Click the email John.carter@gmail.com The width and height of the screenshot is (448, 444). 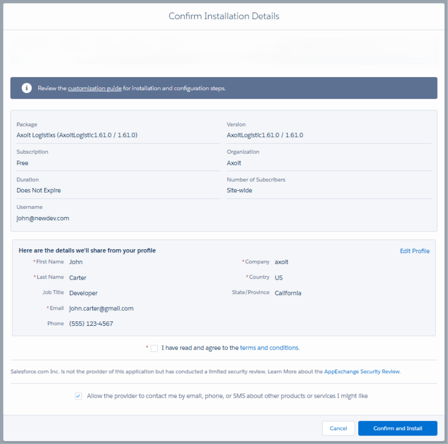tap(101, 308)
